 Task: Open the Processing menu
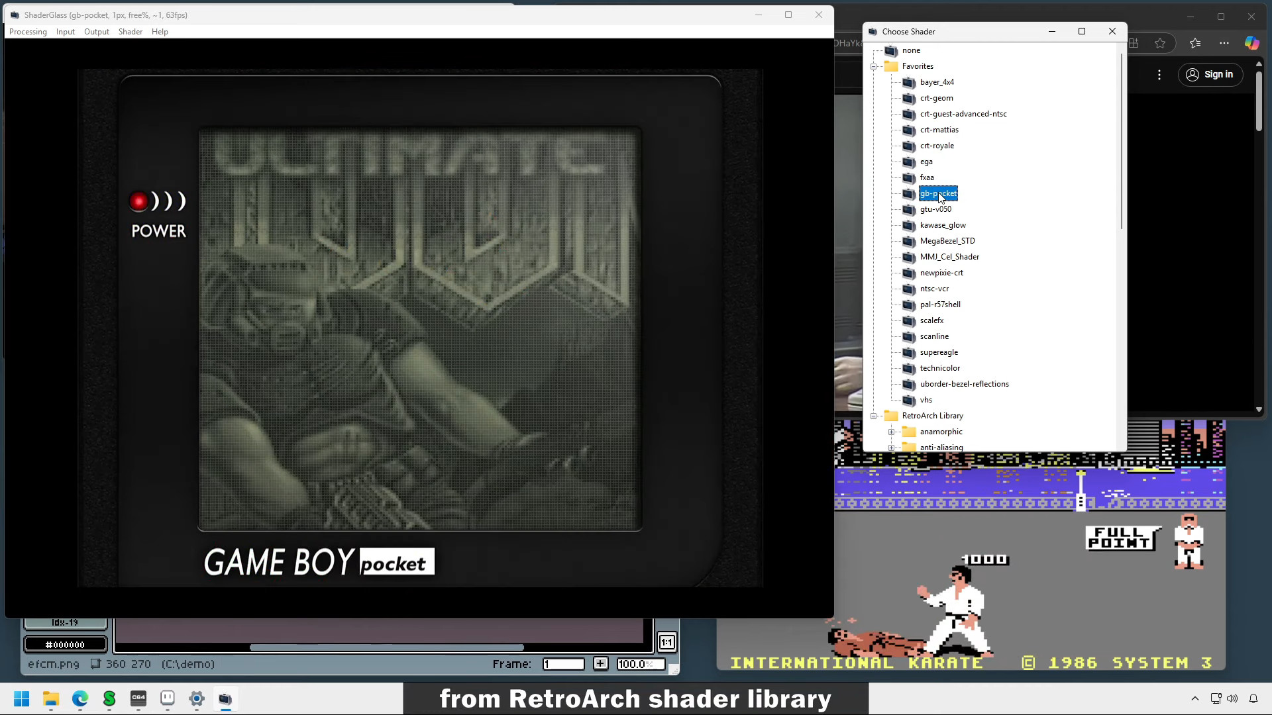pyautogui.click(x=28, y=32)
